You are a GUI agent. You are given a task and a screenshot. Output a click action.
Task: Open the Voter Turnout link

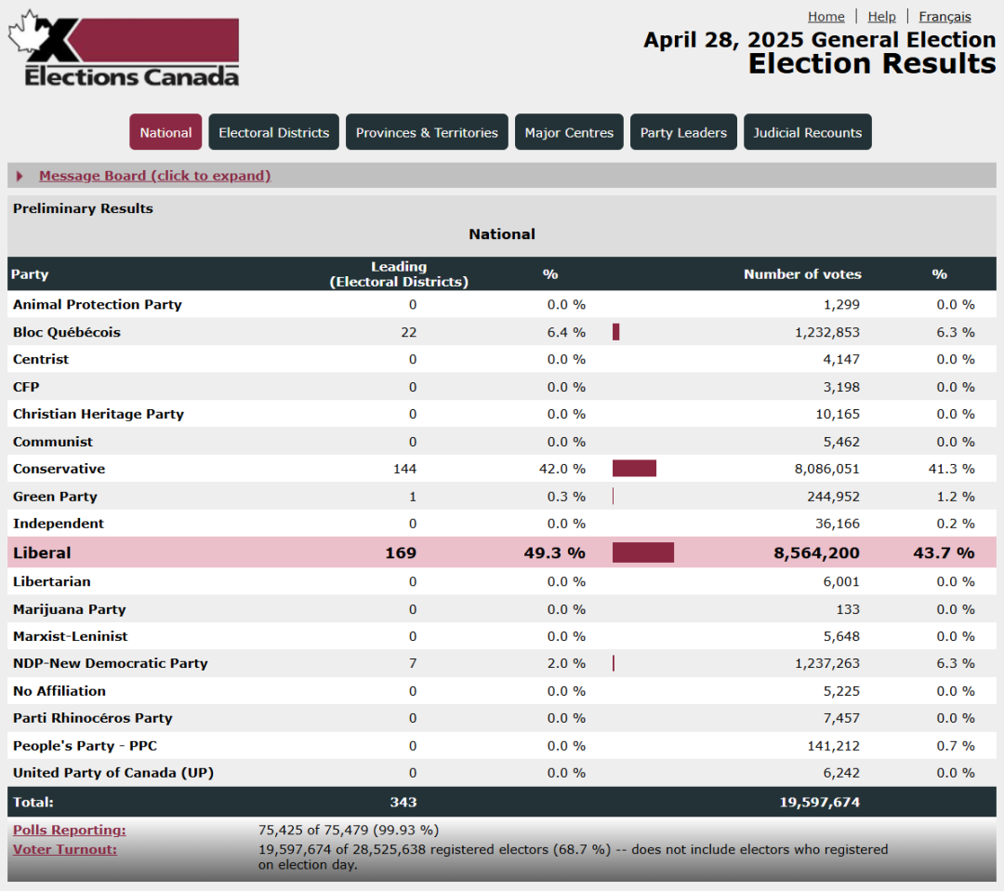coord(65,849)
